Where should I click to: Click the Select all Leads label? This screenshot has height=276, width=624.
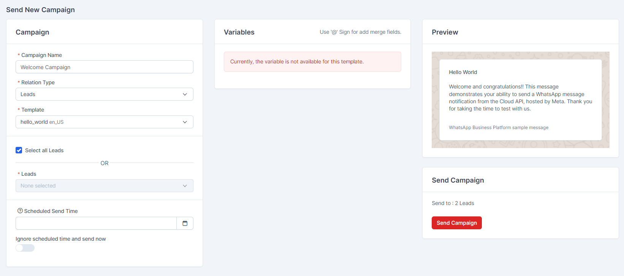(44, 150)
